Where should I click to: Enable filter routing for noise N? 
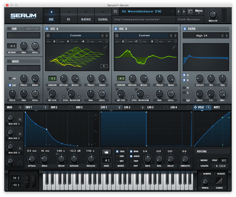coord(184,88)
